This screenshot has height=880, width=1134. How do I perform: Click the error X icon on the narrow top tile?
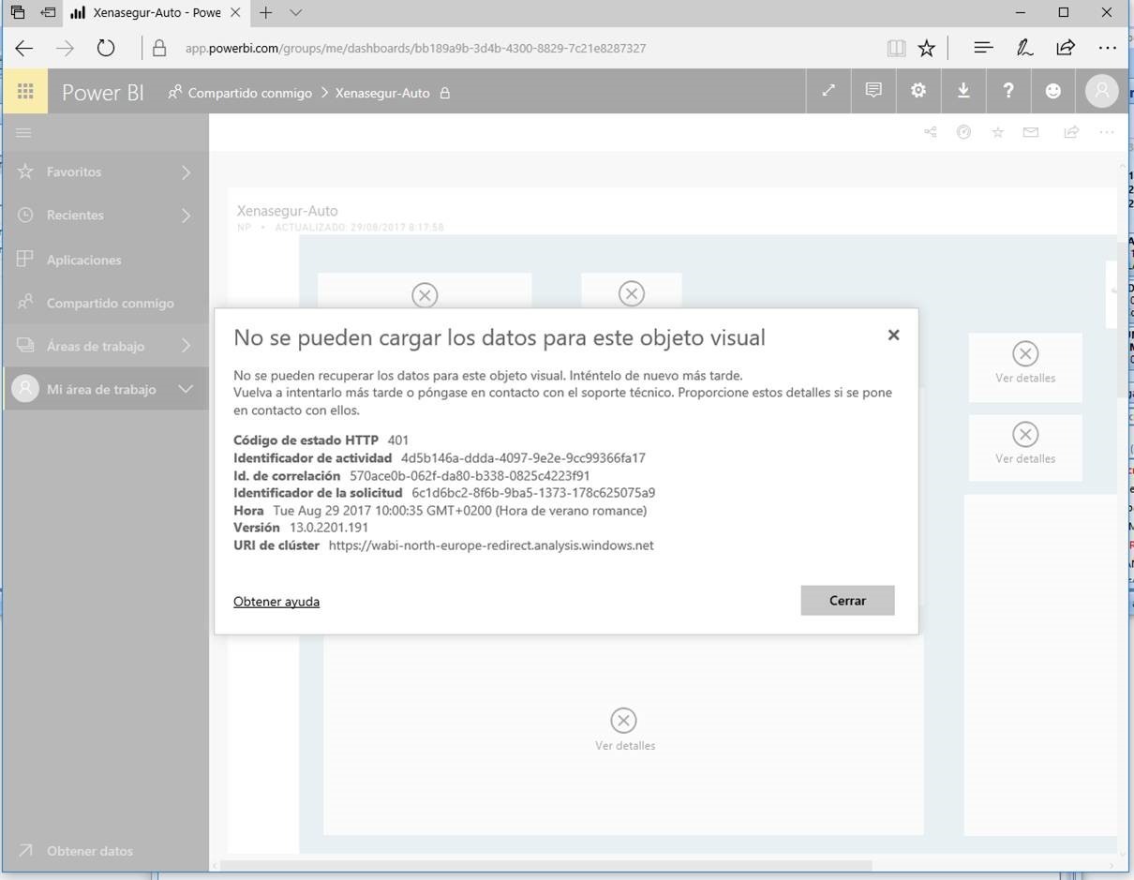pos(632,293)
